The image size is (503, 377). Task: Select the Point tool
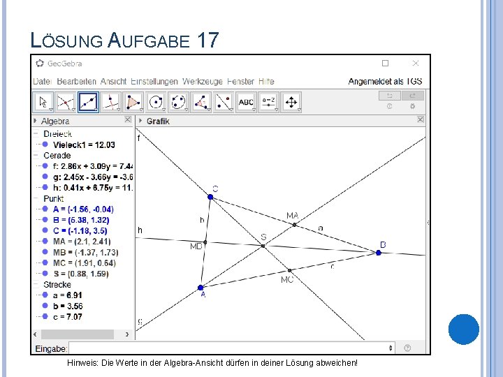[x=66, y=102]
